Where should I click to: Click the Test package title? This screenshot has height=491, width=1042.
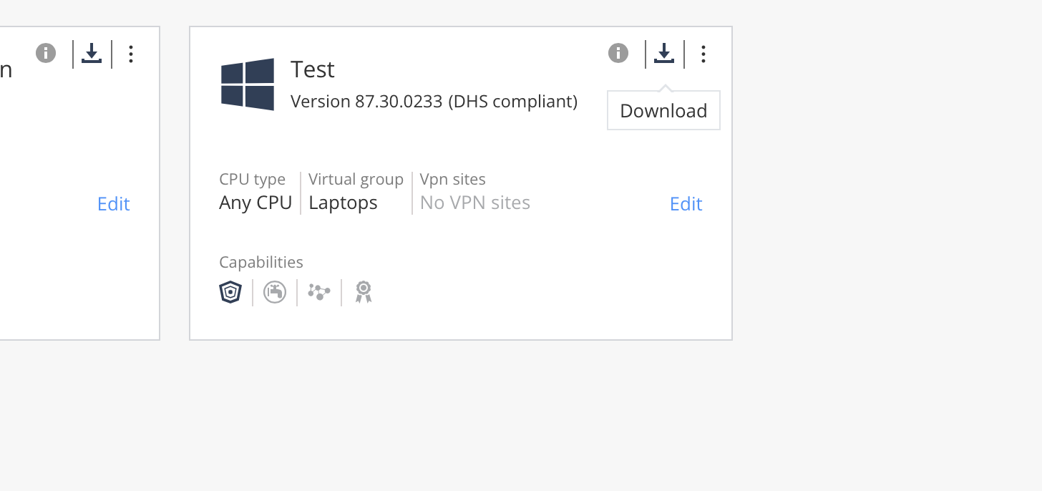(313, 69)
